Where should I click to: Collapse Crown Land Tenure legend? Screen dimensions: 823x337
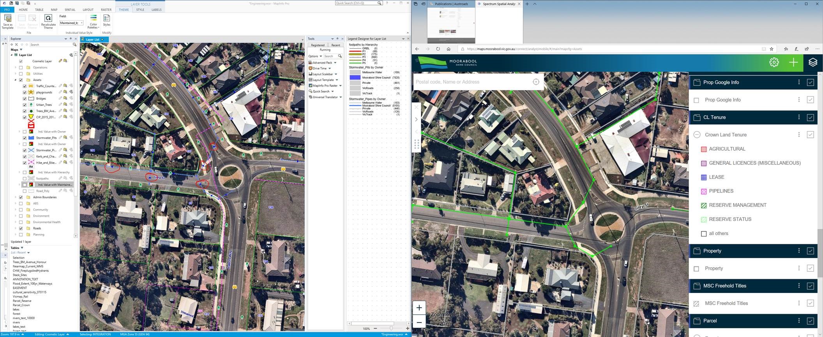click(697, 134)
